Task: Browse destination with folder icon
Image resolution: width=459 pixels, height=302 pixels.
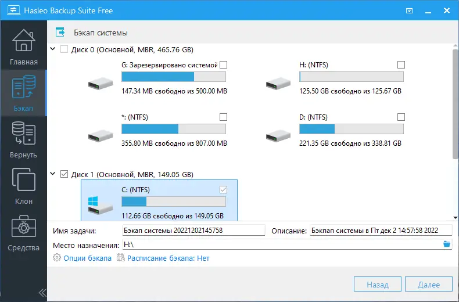Action: 446,244
